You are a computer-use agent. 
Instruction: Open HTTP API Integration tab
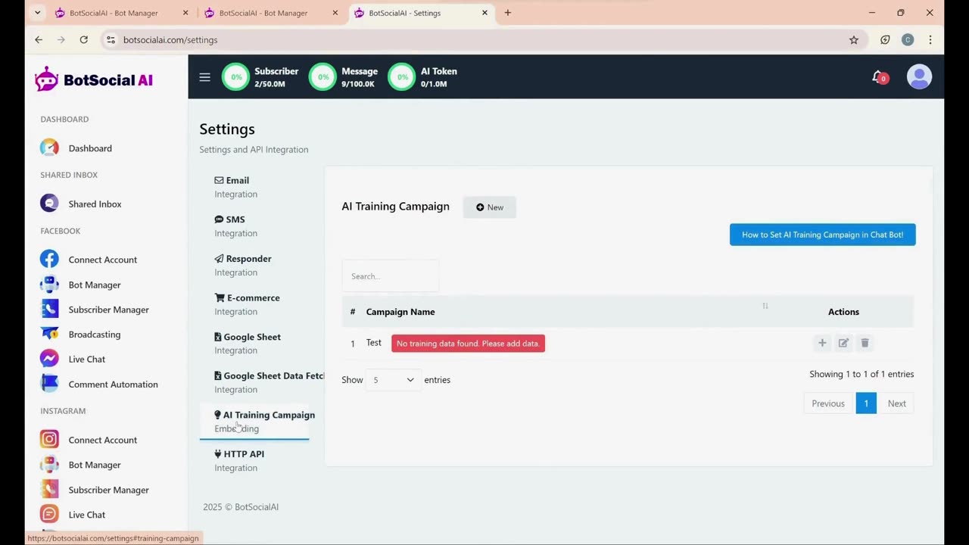coord(254,461)
